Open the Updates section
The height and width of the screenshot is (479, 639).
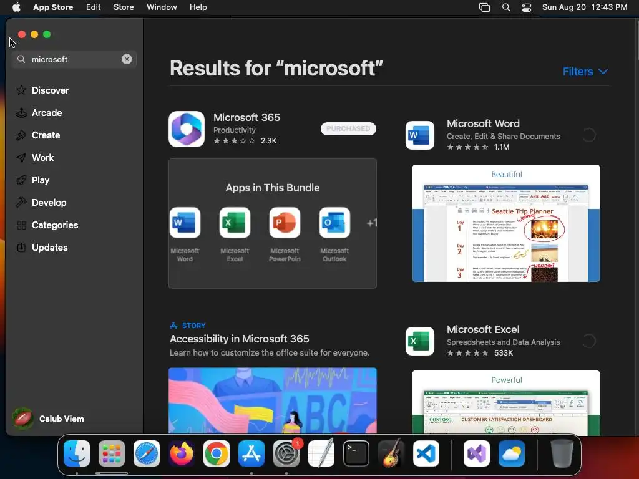pyautogui.click(x=42, y=247)
